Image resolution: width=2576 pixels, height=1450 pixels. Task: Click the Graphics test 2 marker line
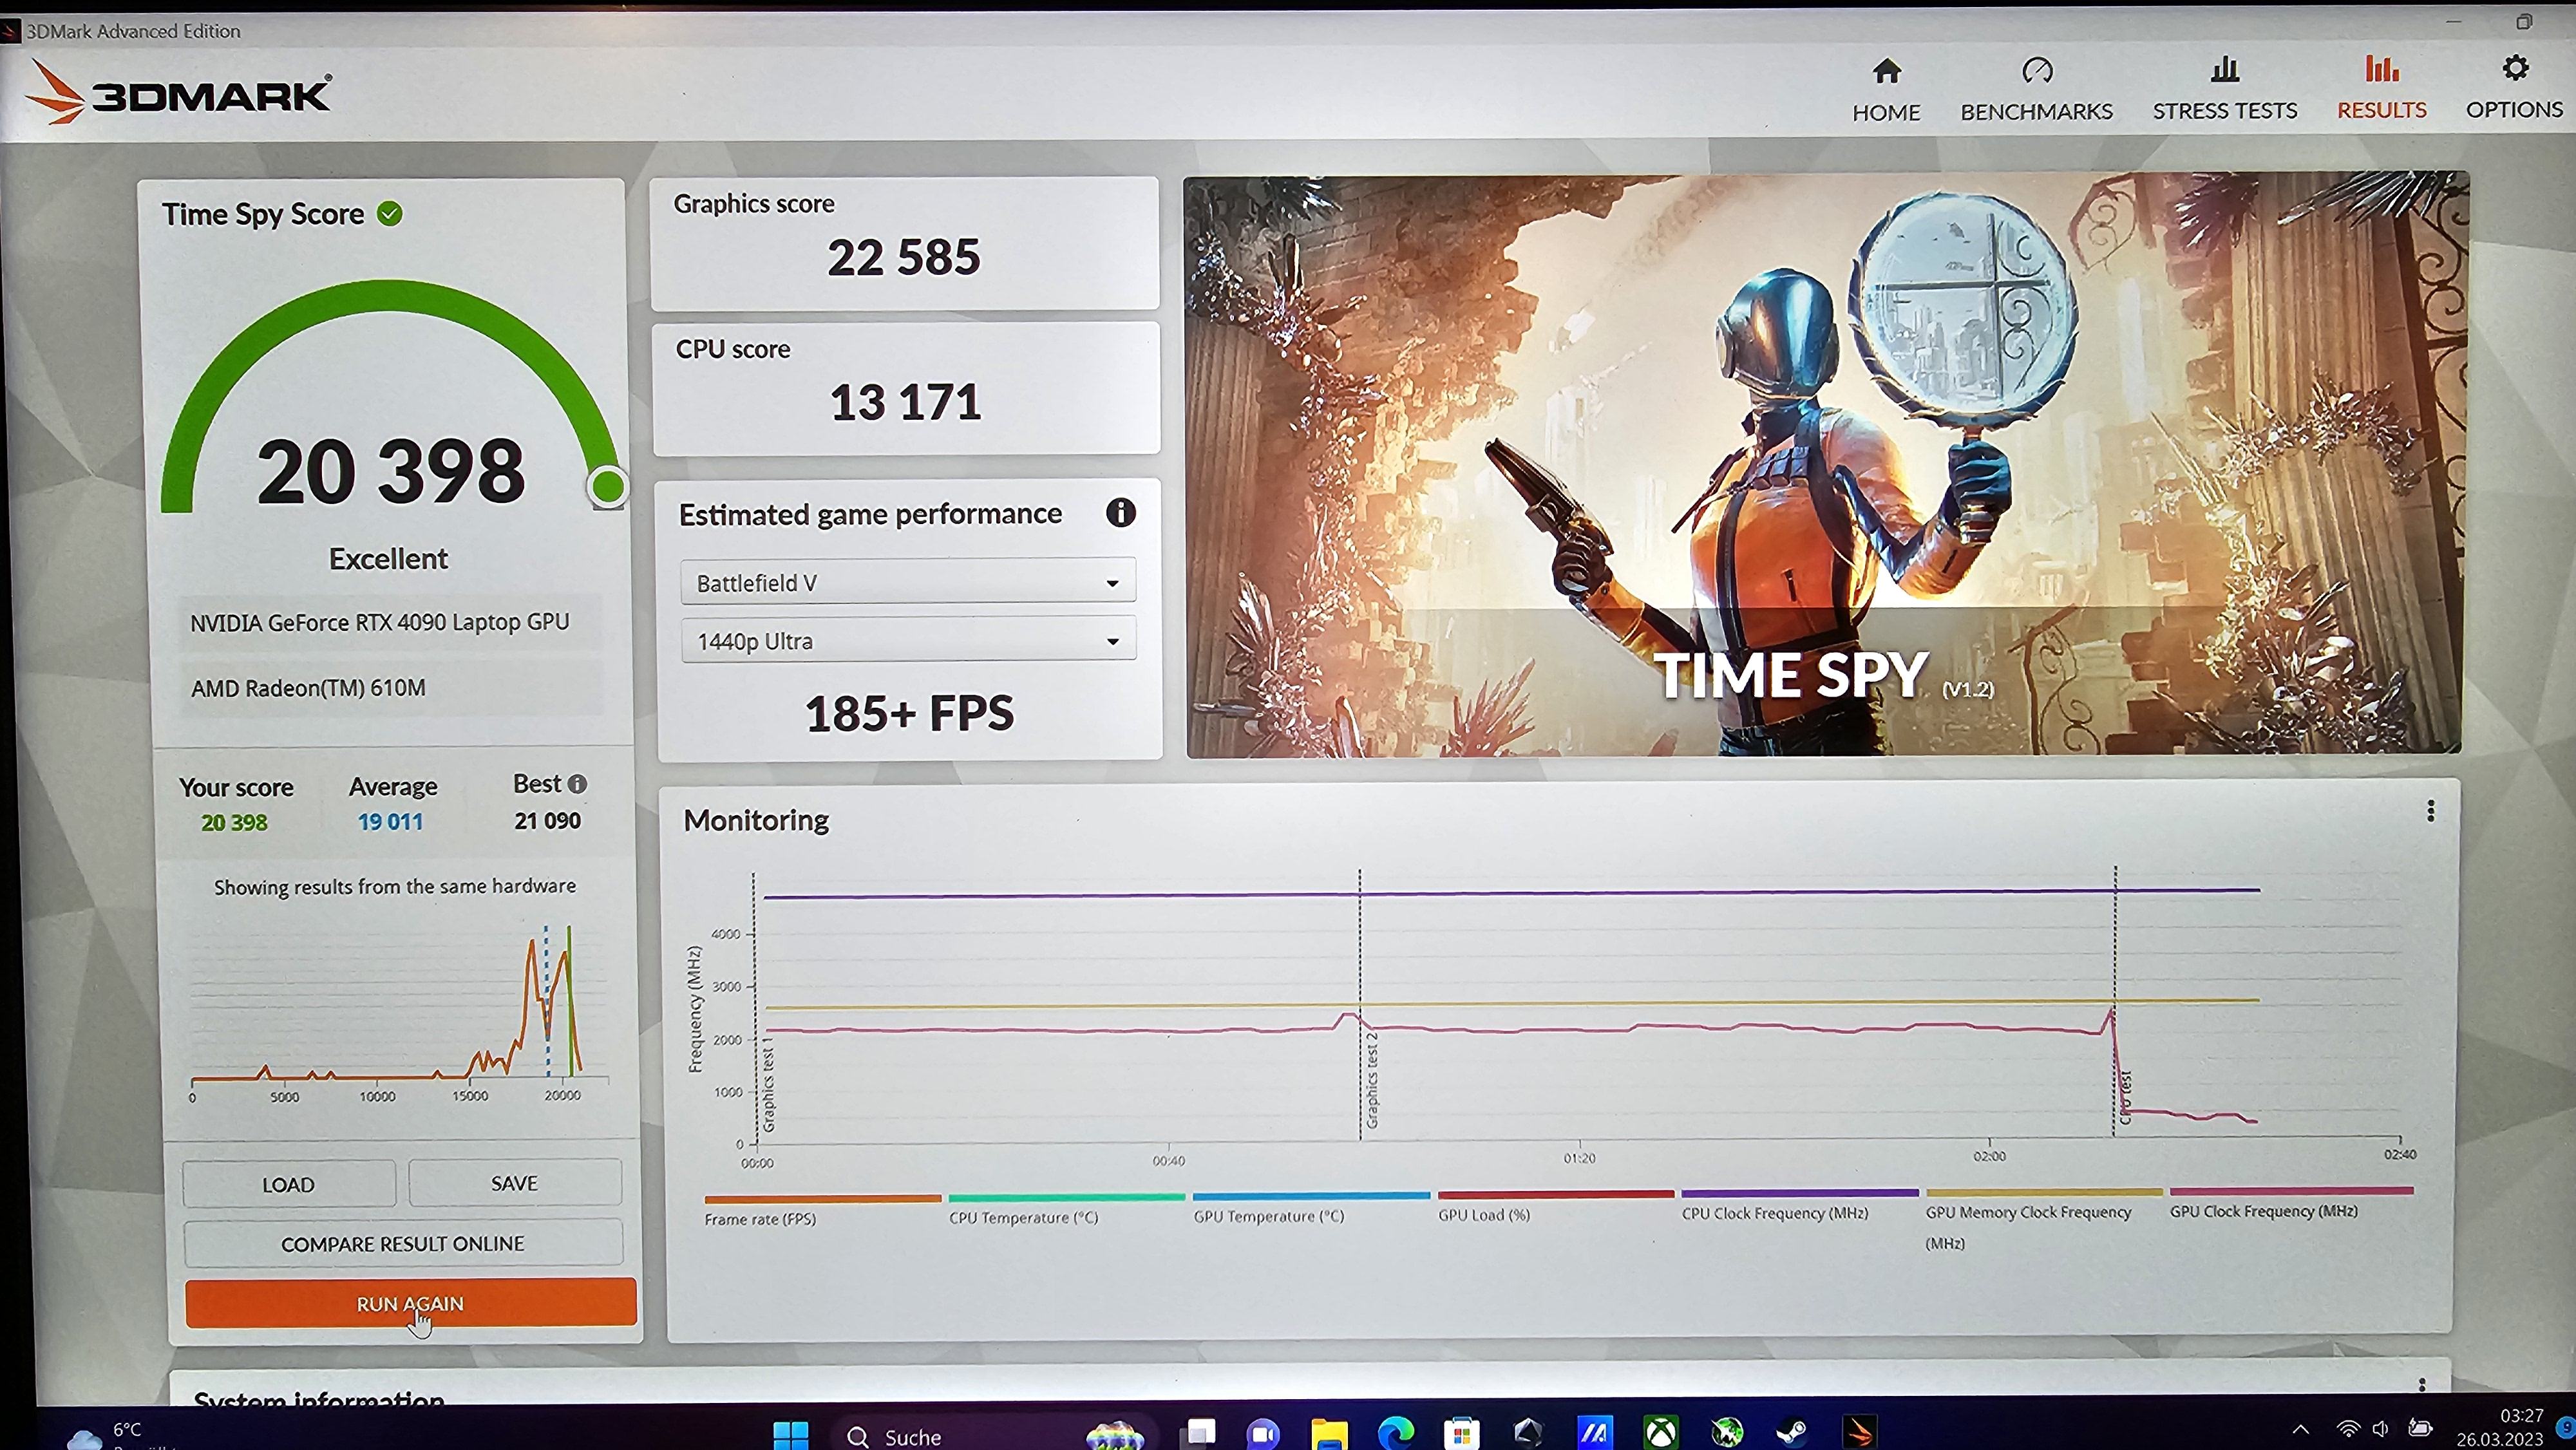click(1360, 1003)
